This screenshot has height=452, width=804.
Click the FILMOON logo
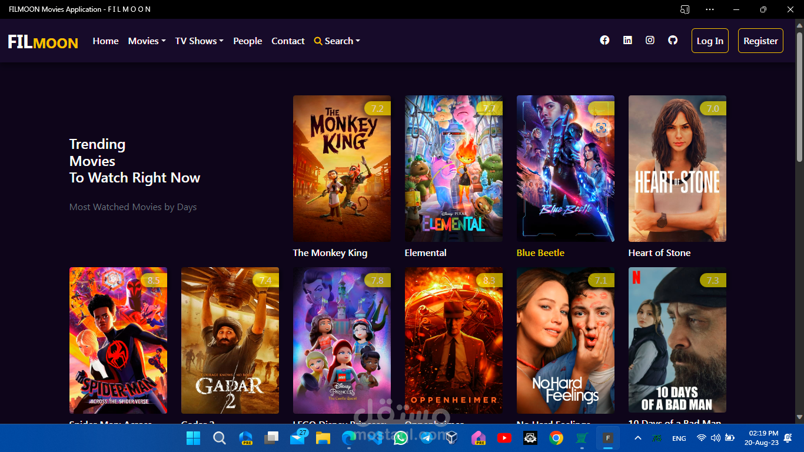pos(43,42)
